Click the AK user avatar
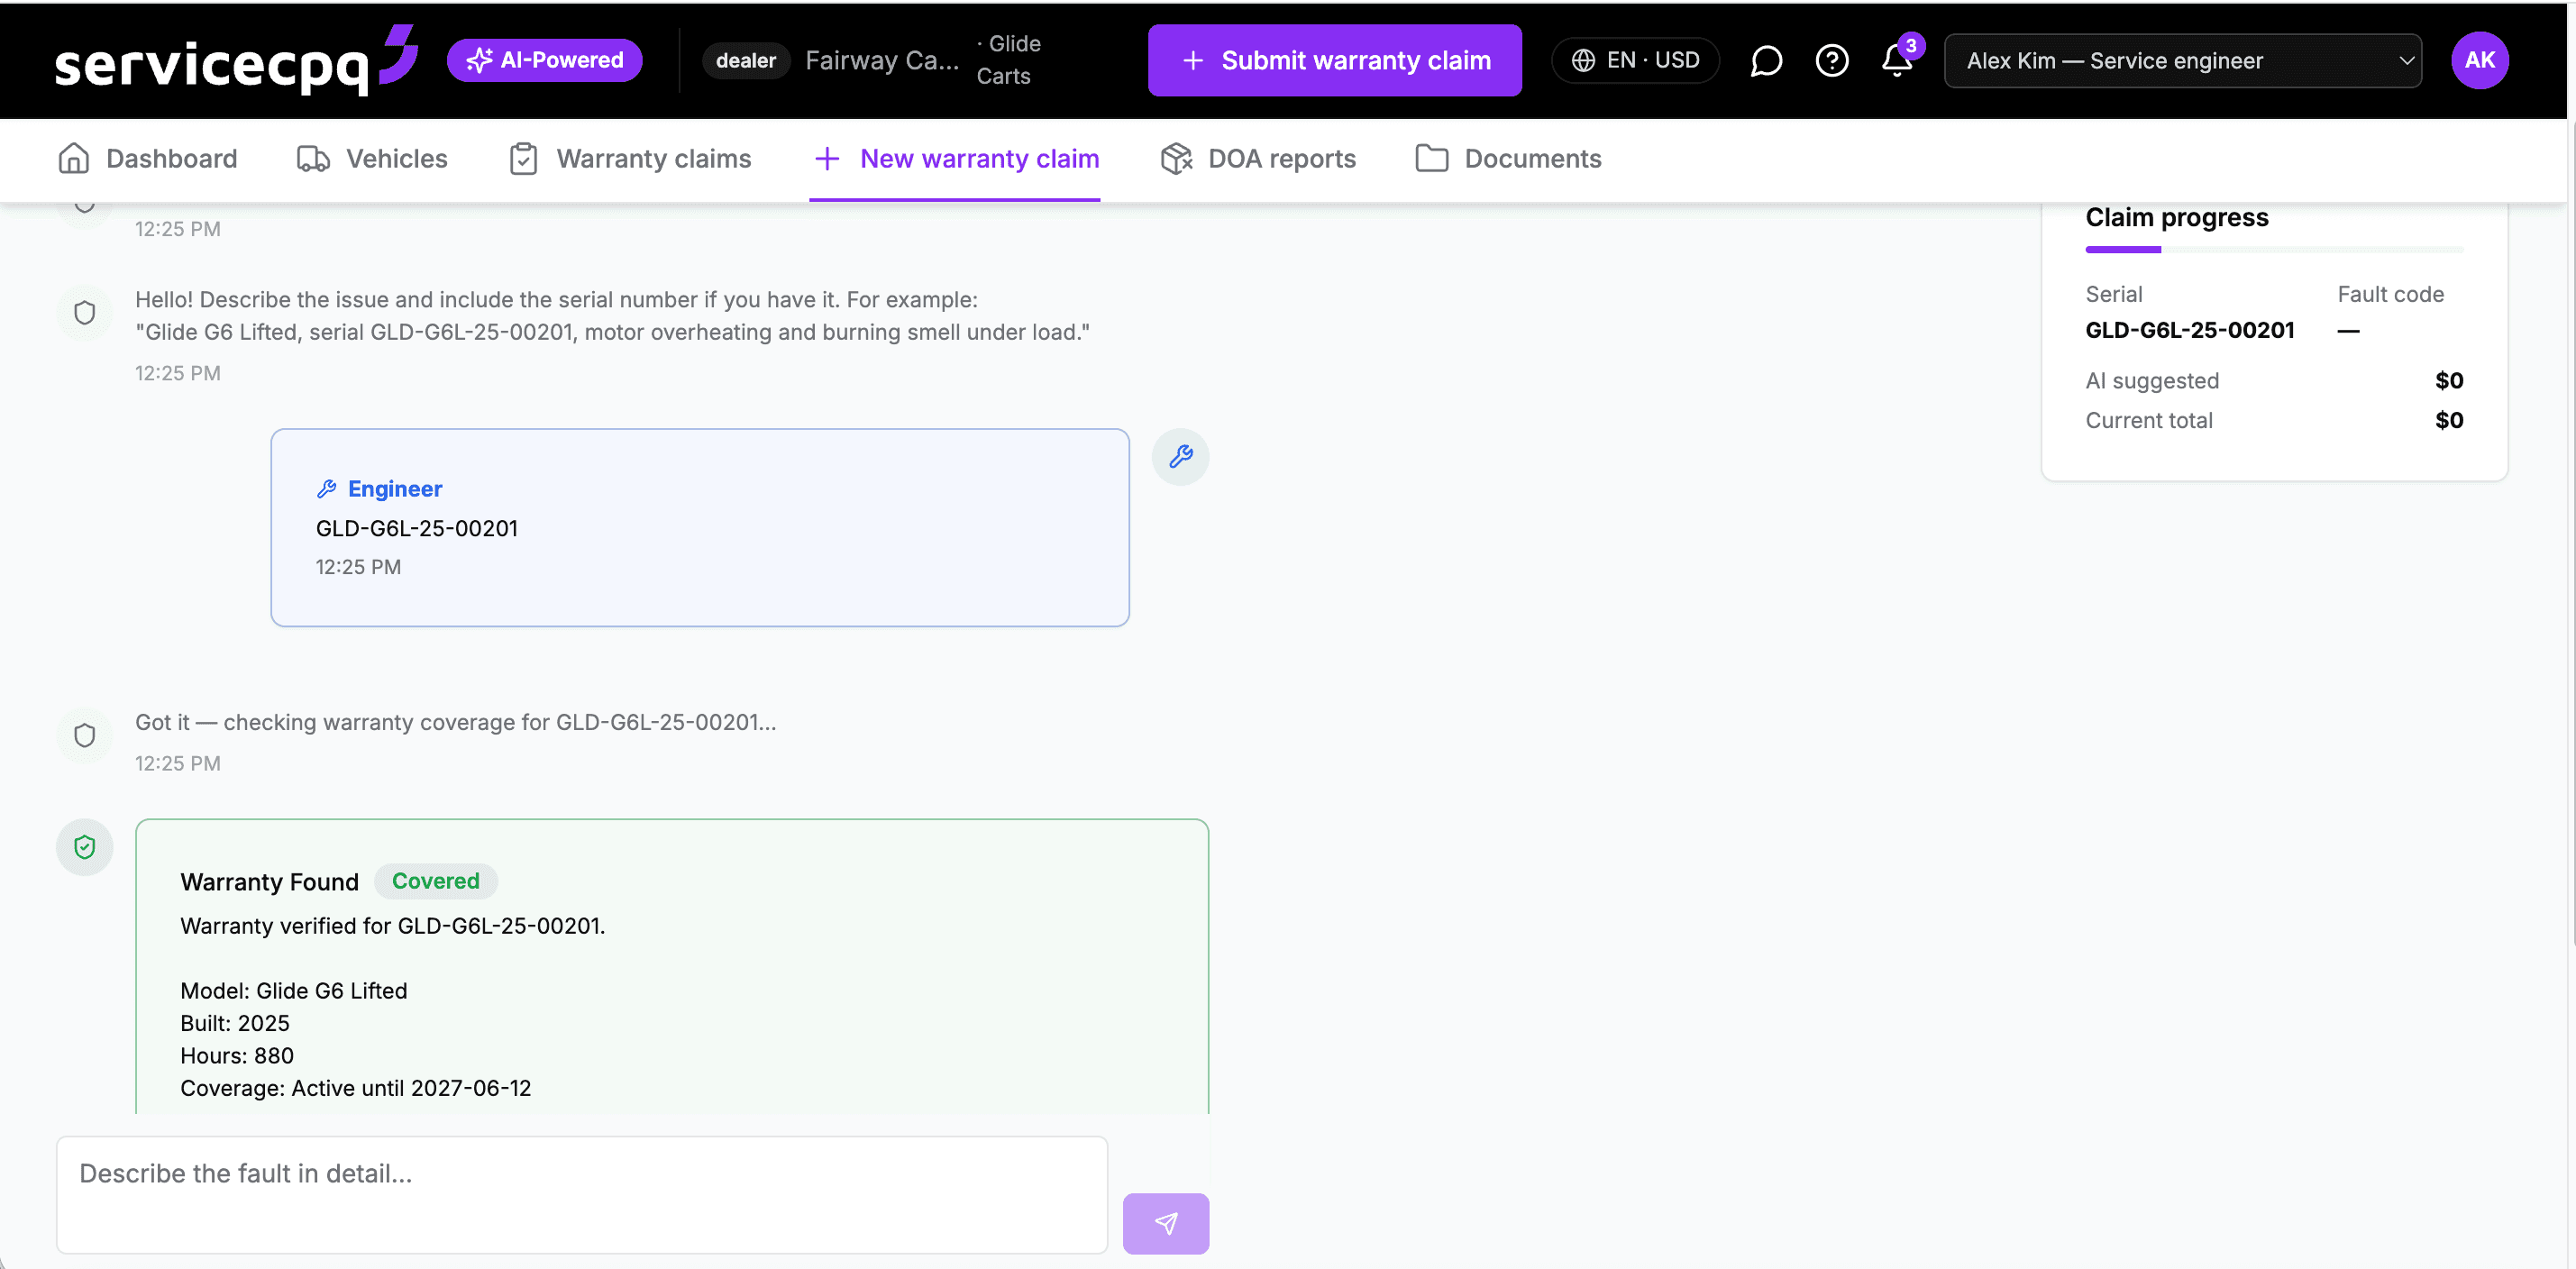 [2479, 60]
